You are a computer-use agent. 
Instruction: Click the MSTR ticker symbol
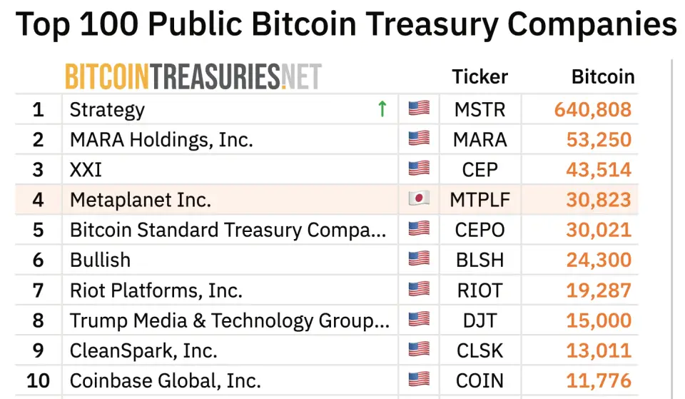tap(479, 110)
